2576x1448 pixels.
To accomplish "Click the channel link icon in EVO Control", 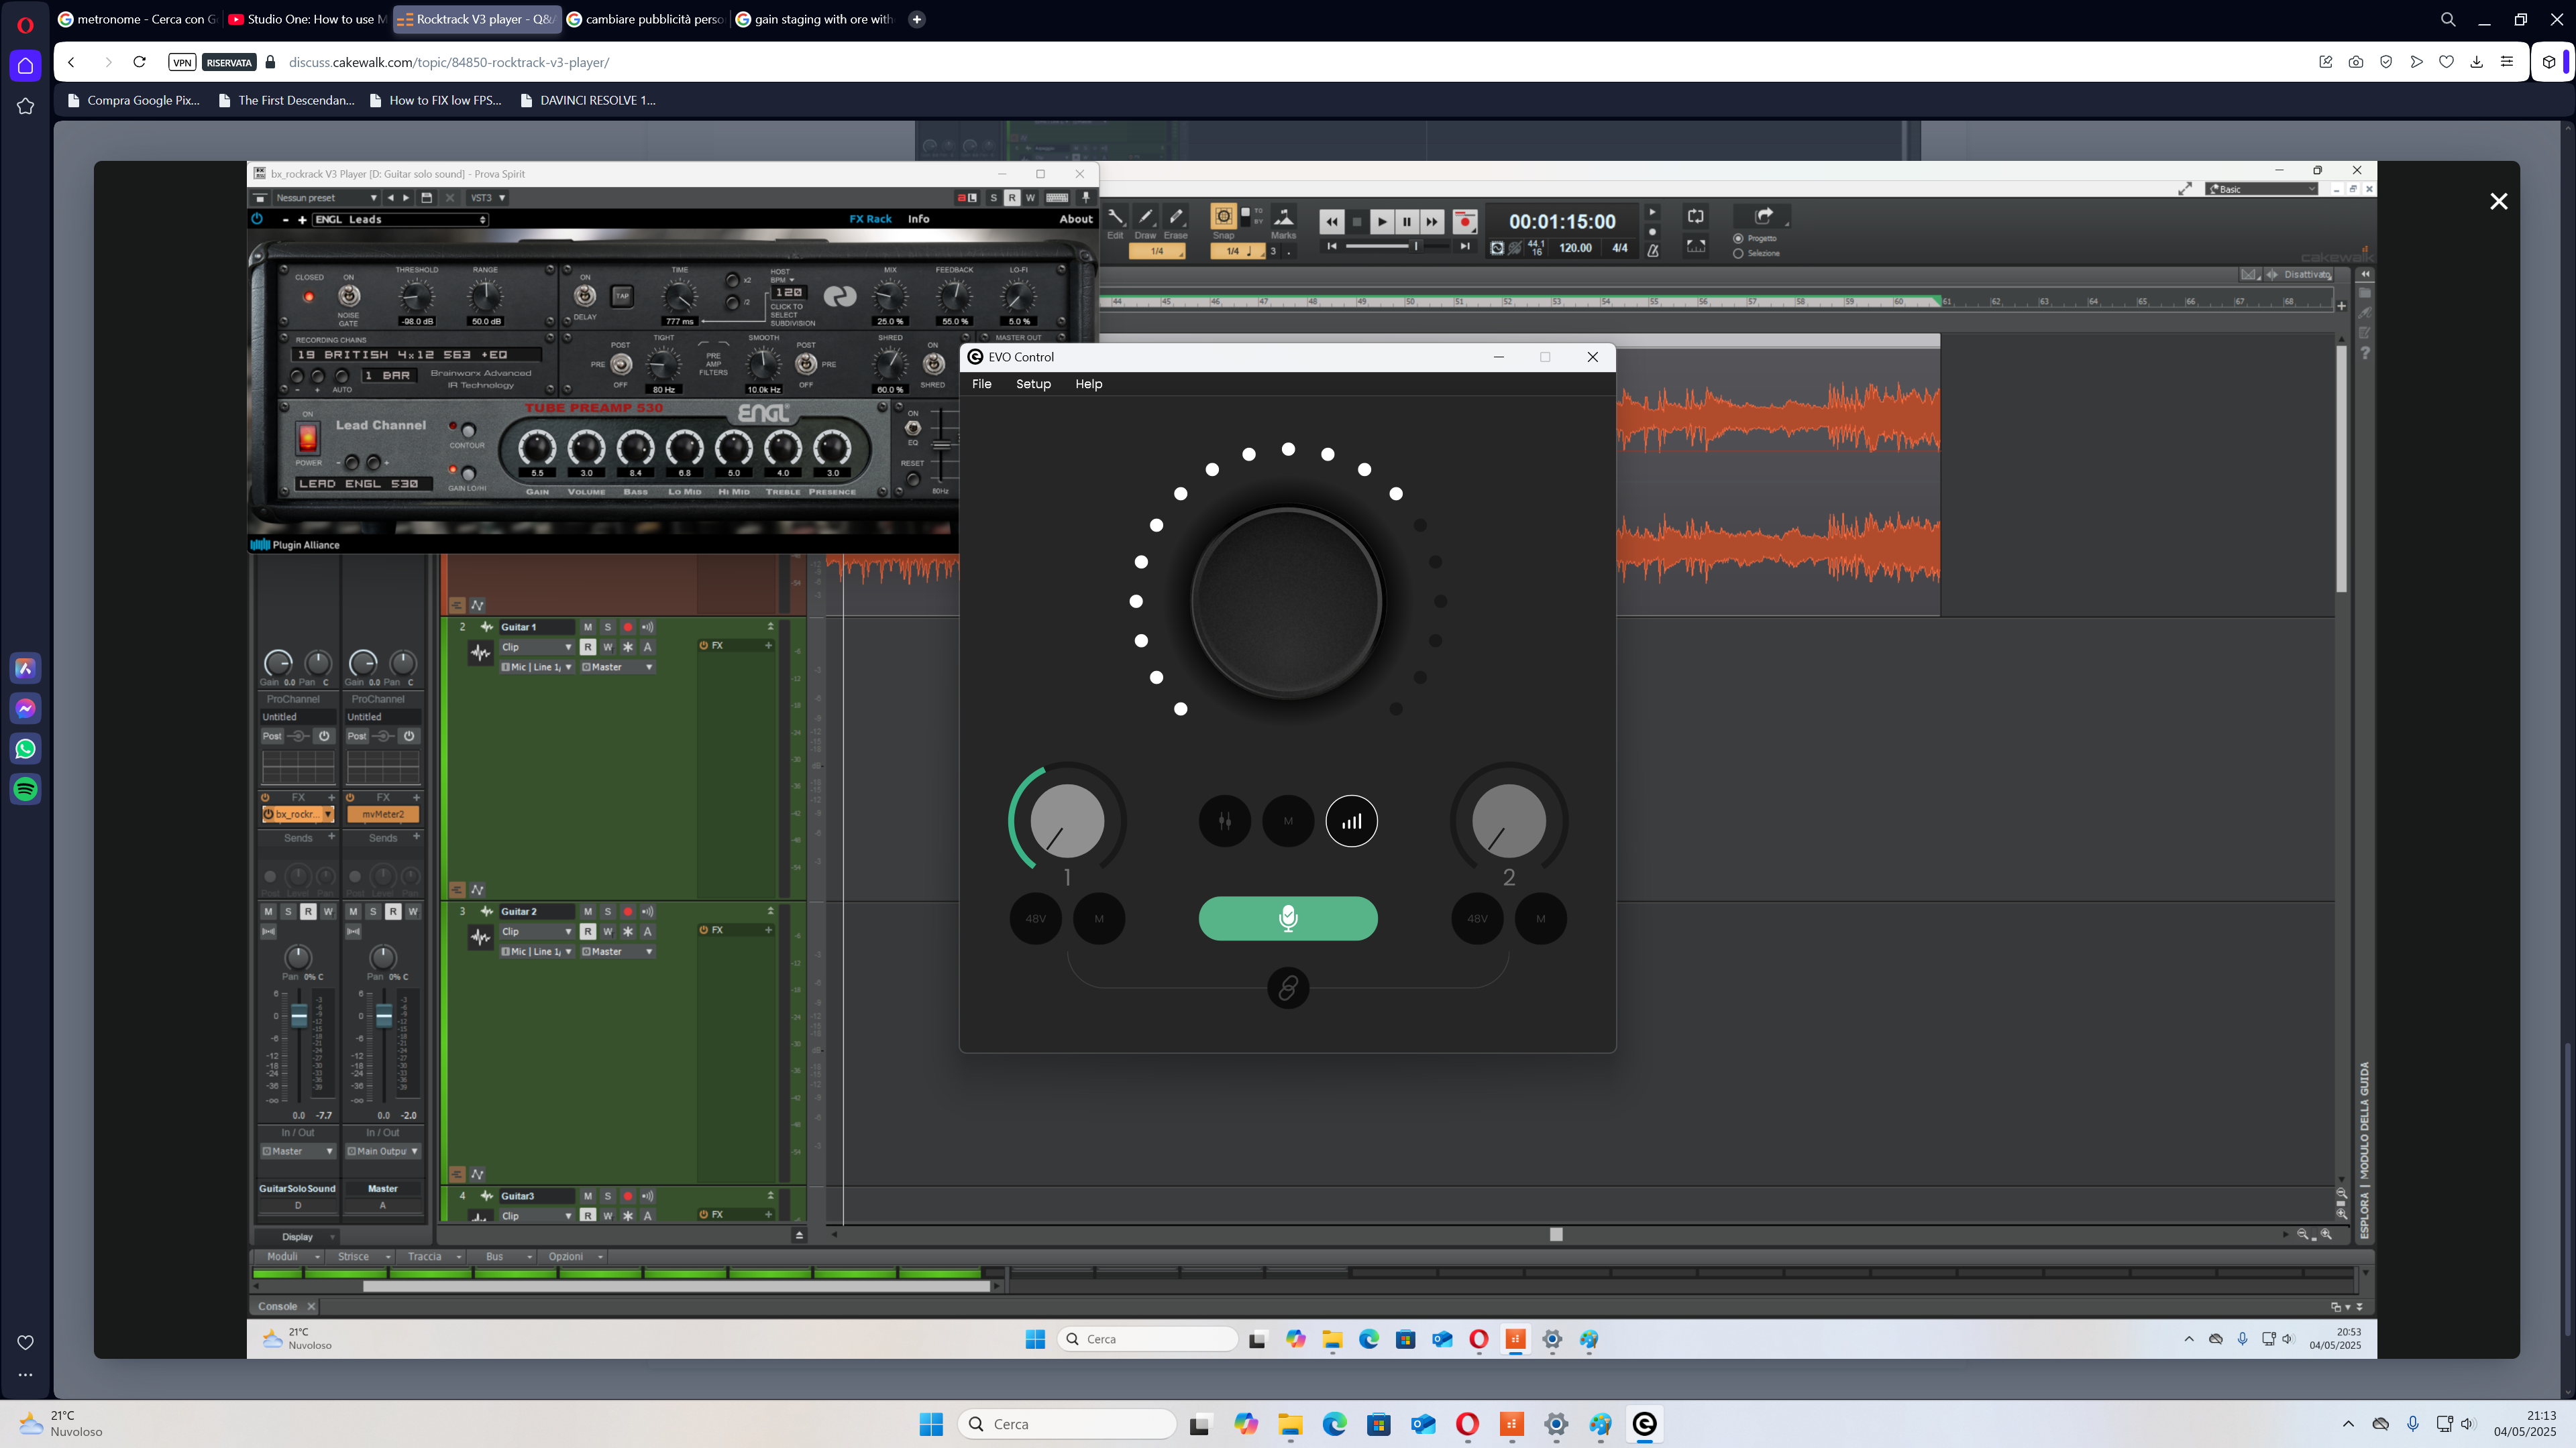I will coord(1288,987).
